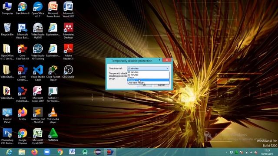
Task: Show hidden tray icons arrow
Action: [226, 152]
